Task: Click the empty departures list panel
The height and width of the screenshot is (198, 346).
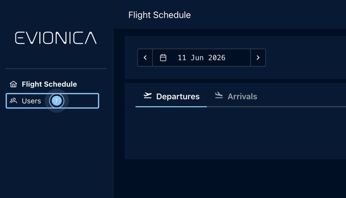Action: [x=235, y=133]
